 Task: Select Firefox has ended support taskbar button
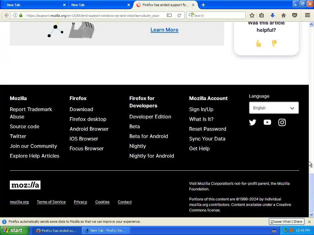point(57,231)
